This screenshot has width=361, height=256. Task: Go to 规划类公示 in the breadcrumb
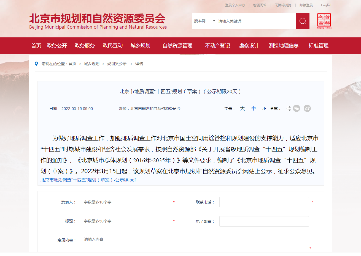click(117, 64)
